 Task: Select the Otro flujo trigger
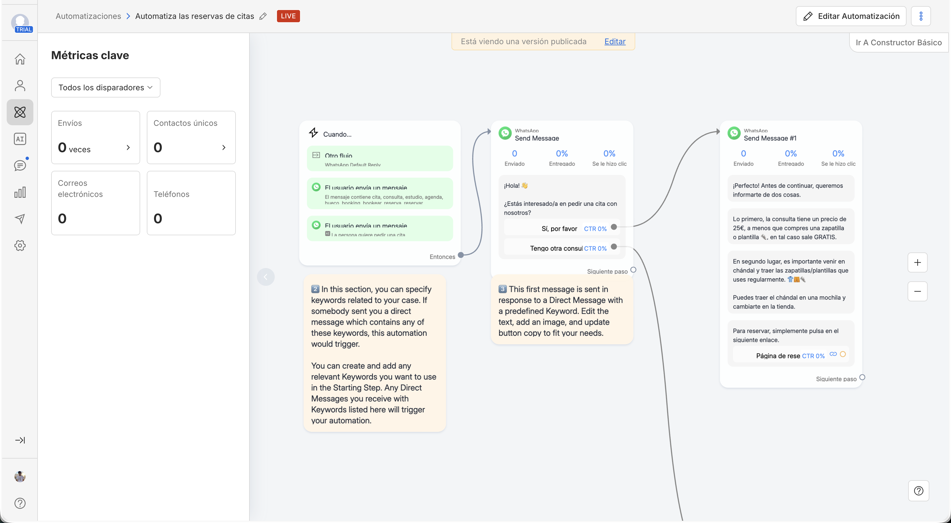[x=380, y=159]
